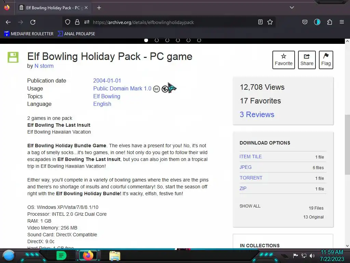Click the scrollbar up arrow
The height and width of the screenshot is (263, 350).
point(347,41)
